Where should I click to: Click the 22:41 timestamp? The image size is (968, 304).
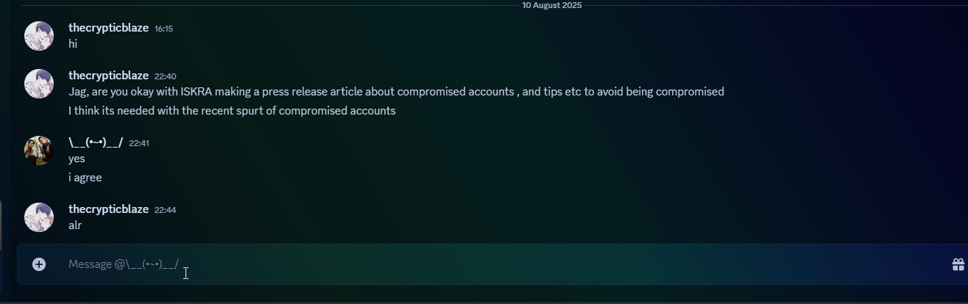click(x=139, y=143)
